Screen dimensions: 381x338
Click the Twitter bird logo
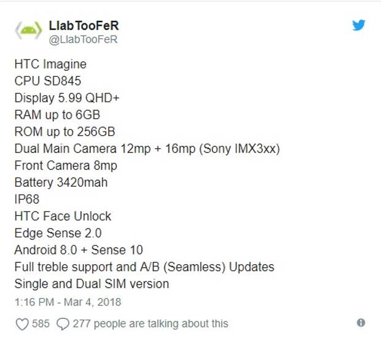(x=359, y=25)
